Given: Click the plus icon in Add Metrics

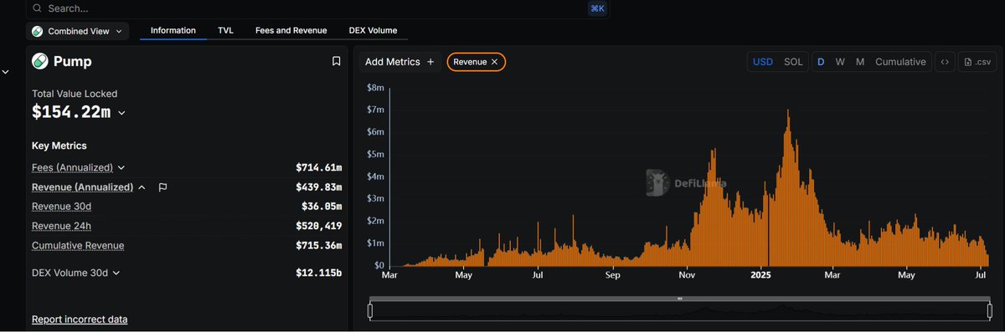Looking at the screenshot, I should coord(430,62).
